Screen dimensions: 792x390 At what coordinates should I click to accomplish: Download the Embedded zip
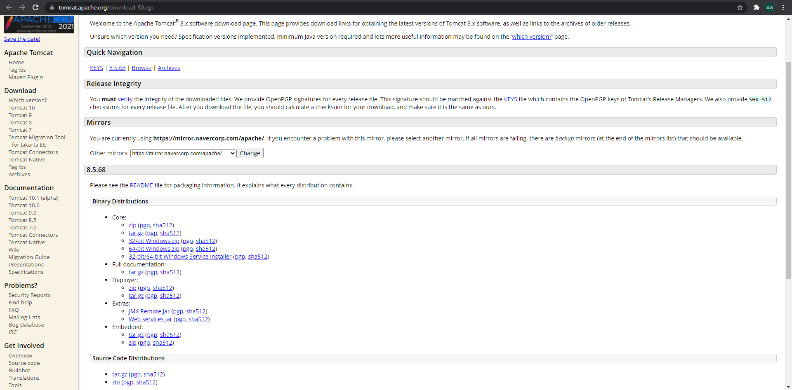point(132,343)
